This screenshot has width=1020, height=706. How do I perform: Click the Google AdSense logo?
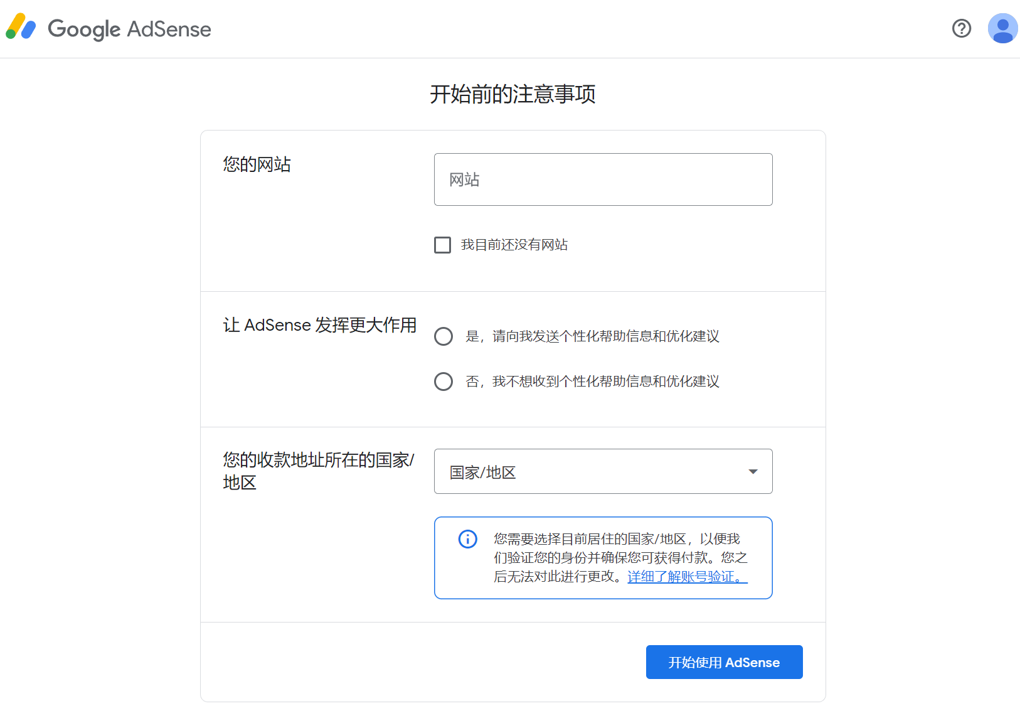[x=109, y=28]
